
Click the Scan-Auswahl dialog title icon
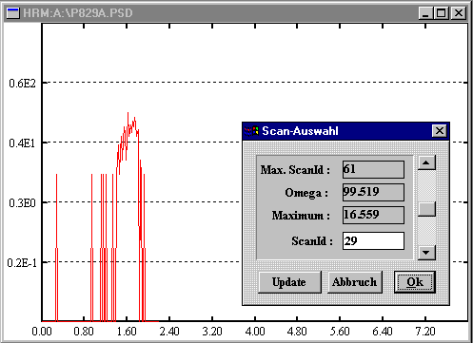[x=251, y=131]
